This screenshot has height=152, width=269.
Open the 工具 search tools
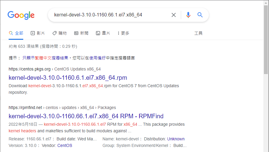click(198, 33)
